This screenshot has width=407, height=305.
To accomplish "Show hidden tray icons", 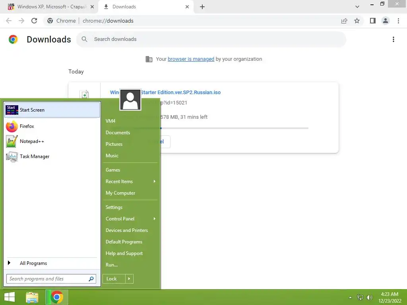I will pyautogui.click(x=351, y=297).
